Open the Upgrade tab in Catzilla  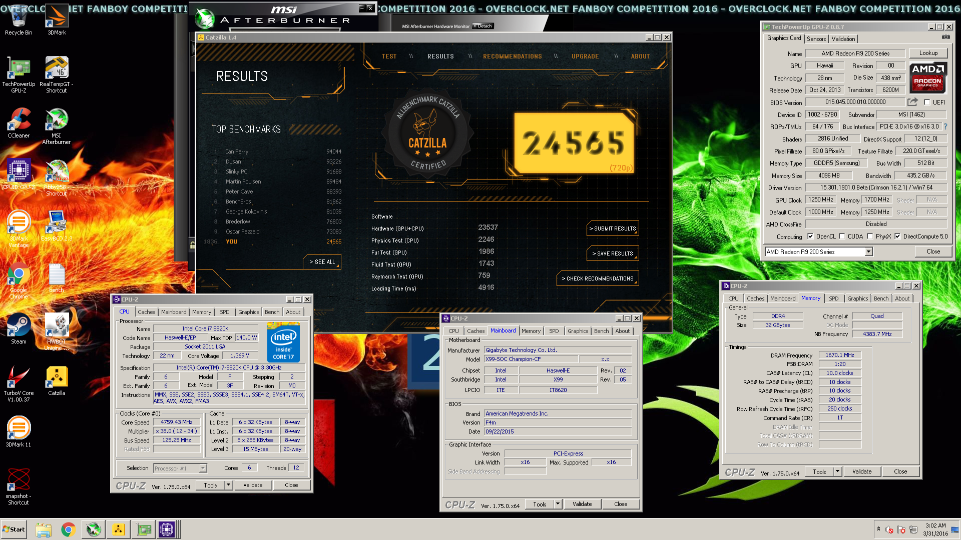(x=585, y=56)
